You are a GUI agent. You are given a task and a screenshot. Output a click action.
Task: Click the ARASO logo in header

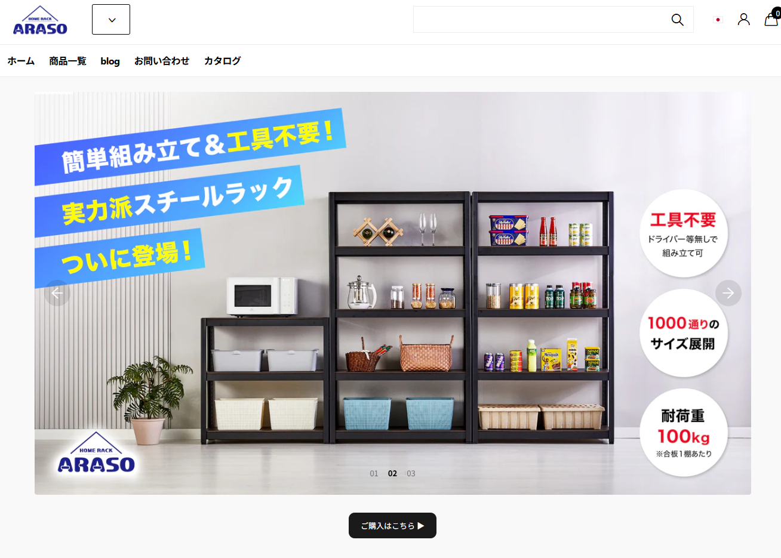[x=40, y=20]
